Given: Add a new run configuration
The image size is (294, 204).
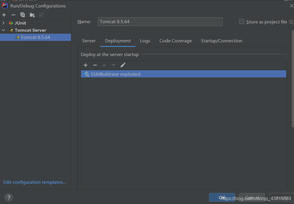Looking at the screenshot, I should pyautogui.click(x=4, y=15).
